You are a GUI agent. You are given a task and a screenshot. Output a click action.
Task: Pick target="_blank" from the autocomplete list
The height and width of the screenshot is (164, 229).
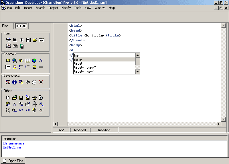coord(104,67)
